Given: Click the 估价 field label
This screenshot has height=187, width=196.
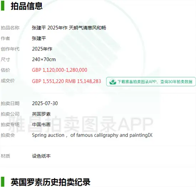Looking at the screenshot, I should pos(5,70).
